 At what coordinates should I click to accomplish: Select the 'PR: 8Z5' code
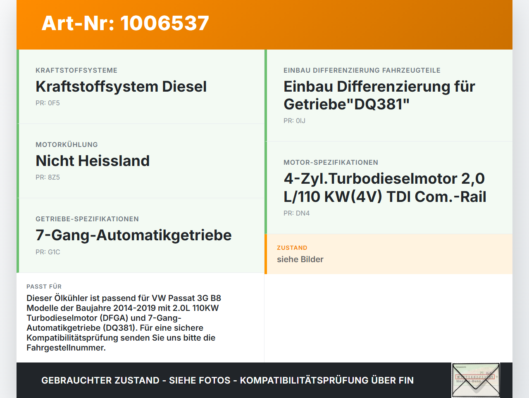[48, 177]
